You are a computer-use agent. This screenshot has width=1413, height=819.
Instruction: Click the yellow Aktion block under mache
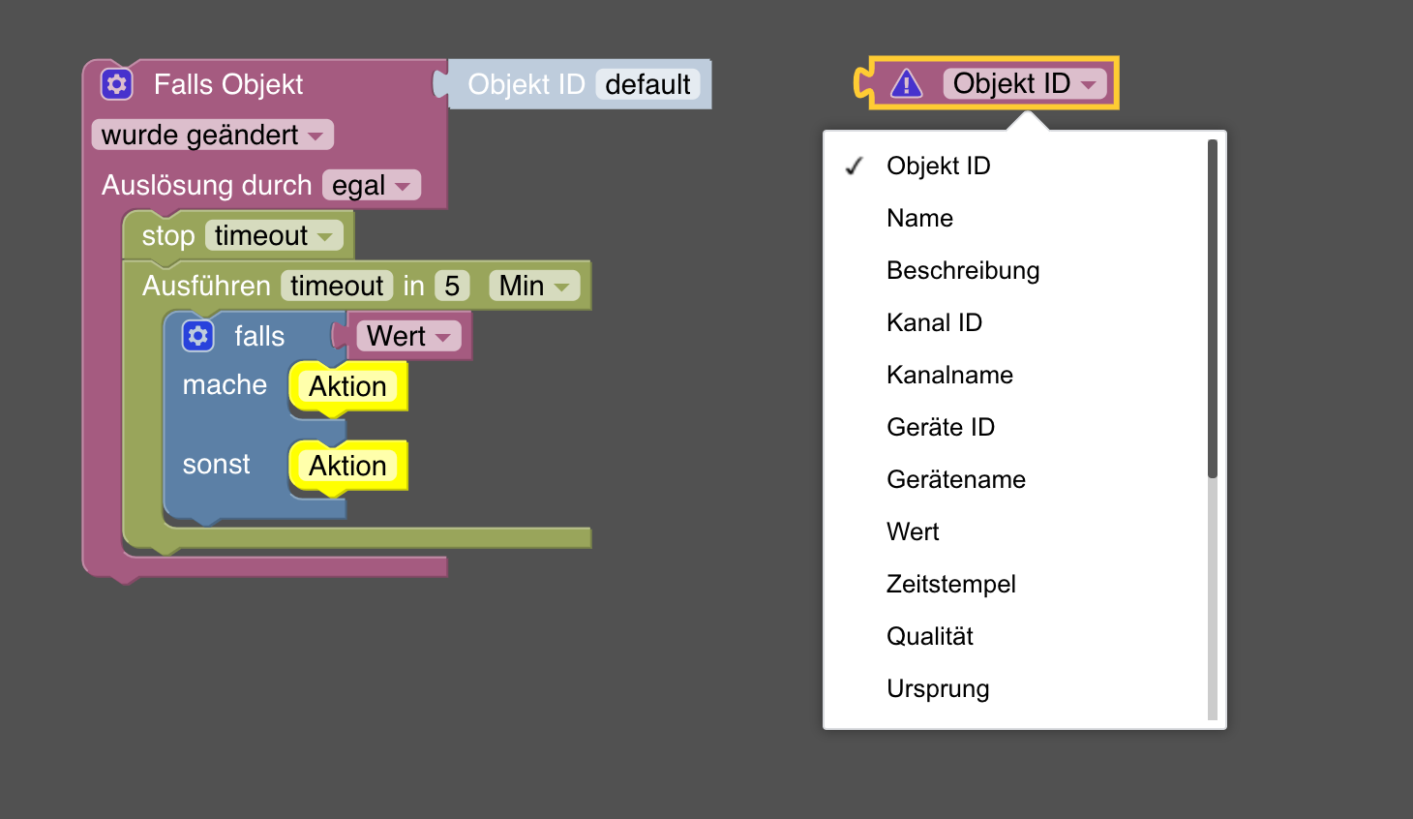tap(347, 386)
